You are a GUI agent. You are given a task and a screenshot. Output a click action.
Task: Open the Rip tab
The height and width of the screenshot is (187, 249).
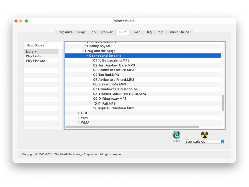point(93,32)
